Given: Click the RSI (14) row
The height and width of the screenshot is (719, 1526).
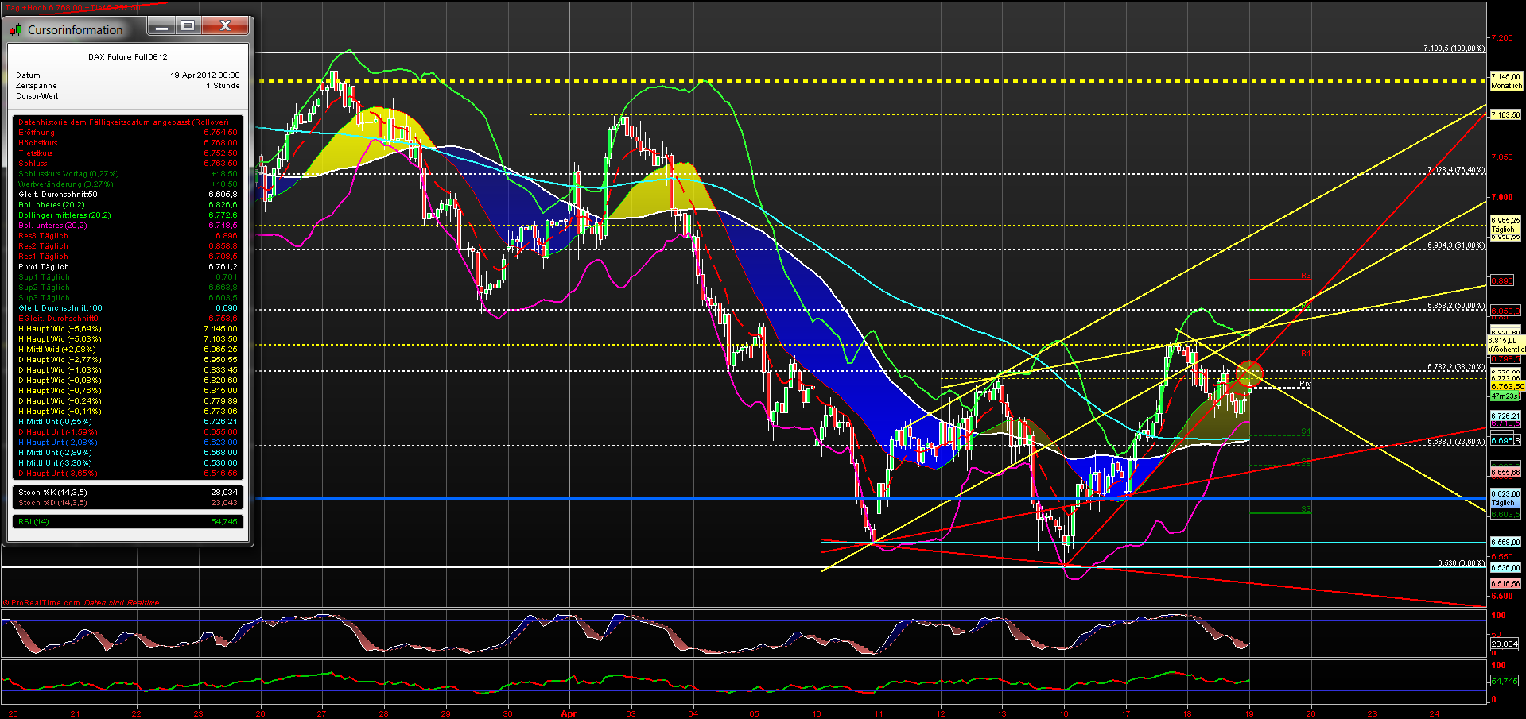Looking at the screenshot, I should [127, 522].
